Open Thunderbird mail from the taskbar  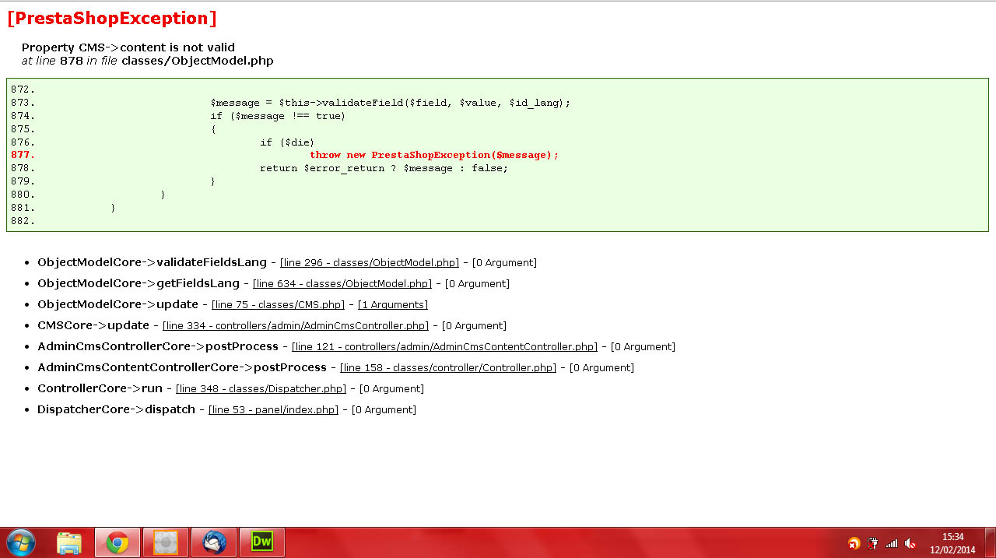[x=213, y=542]
